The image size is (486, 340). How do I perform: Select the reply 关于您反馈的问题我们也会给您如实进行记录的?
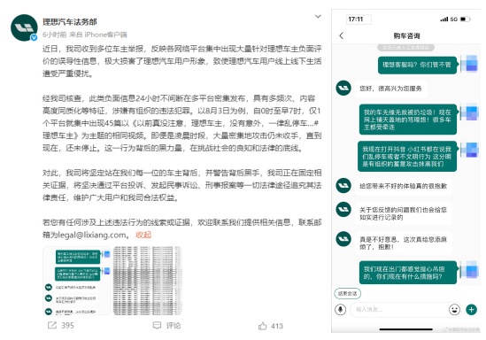pyautogui.click(x=404, y=213)
